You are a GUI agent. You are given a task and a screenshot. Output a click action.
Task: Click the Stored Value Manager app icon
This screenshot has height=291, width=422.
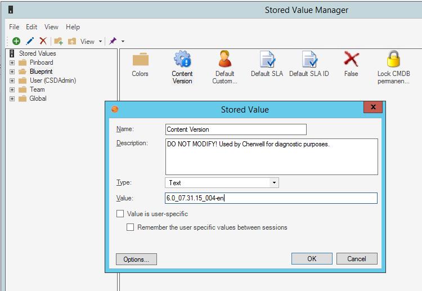[x=11, y=10]
